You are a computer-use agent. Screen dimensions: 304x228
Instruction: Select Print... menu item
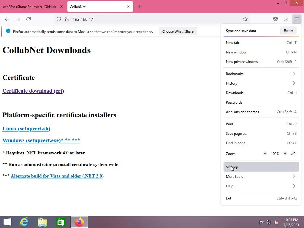click(261, 124)
